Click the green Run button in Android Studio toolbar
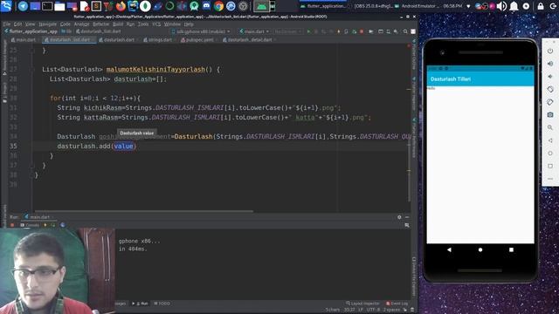The height and width of the screenshot is (314, 559). tap(308, 31)
